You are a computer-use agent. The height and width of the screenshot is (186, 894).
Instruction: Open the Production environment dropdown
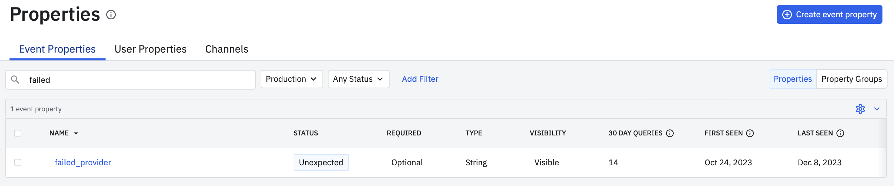point(292,79)
